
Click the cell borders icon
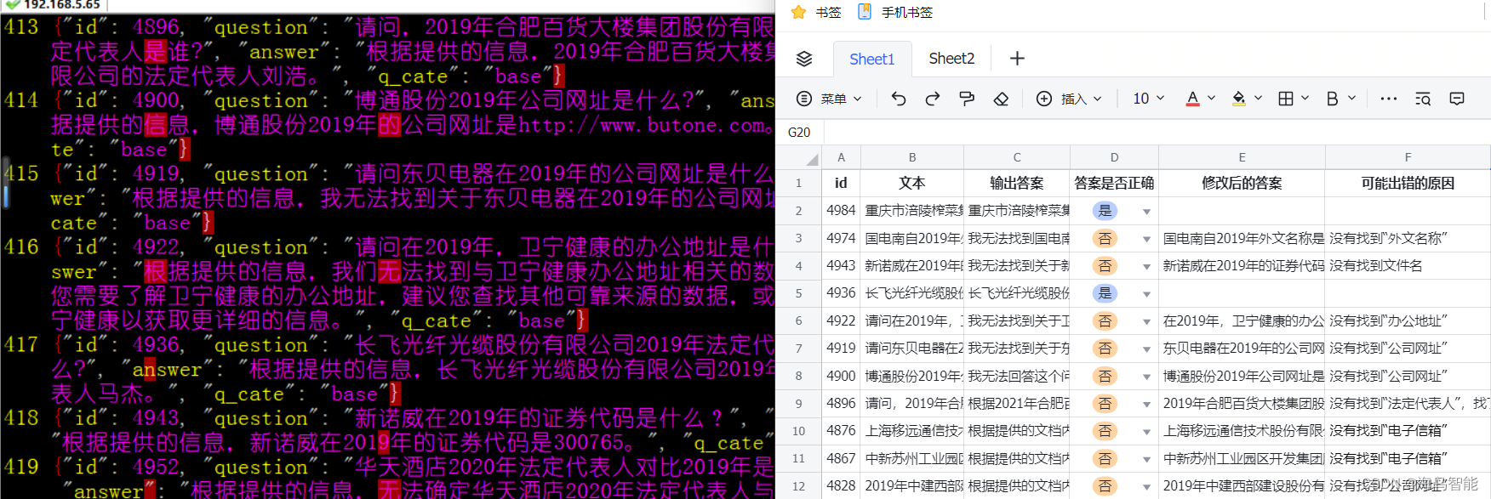click(1286, 99)
